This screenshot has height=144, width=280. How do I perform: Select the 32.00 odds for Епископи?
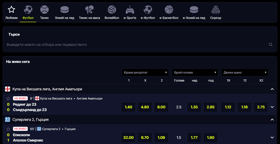(128, 138)
